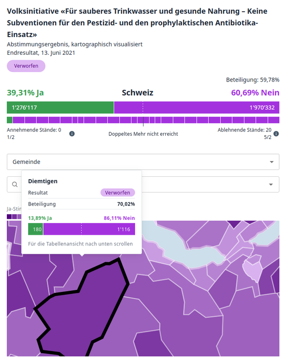Click the Doppeltes Mehr nicht erreicht label
287x362 pixels.
tap(143, 134)
